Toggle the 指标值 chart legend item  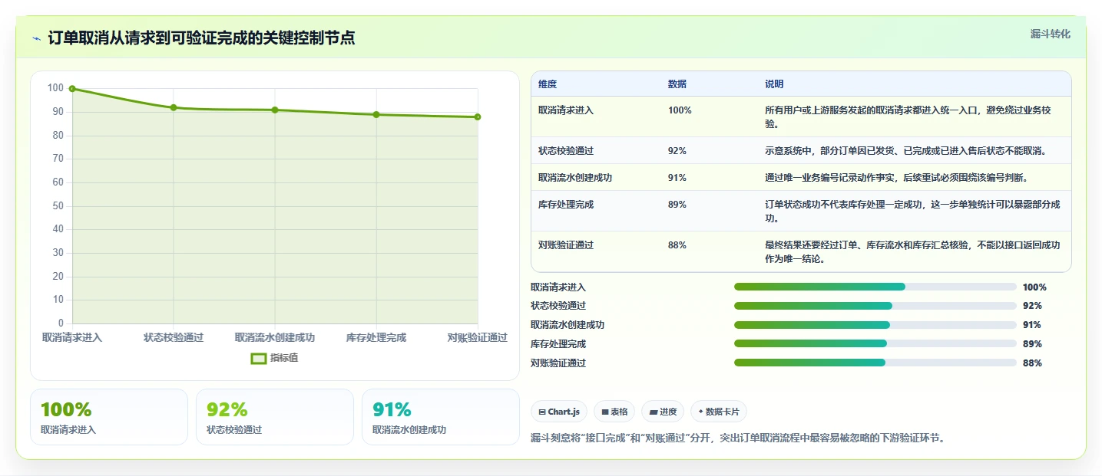[274, 358]
